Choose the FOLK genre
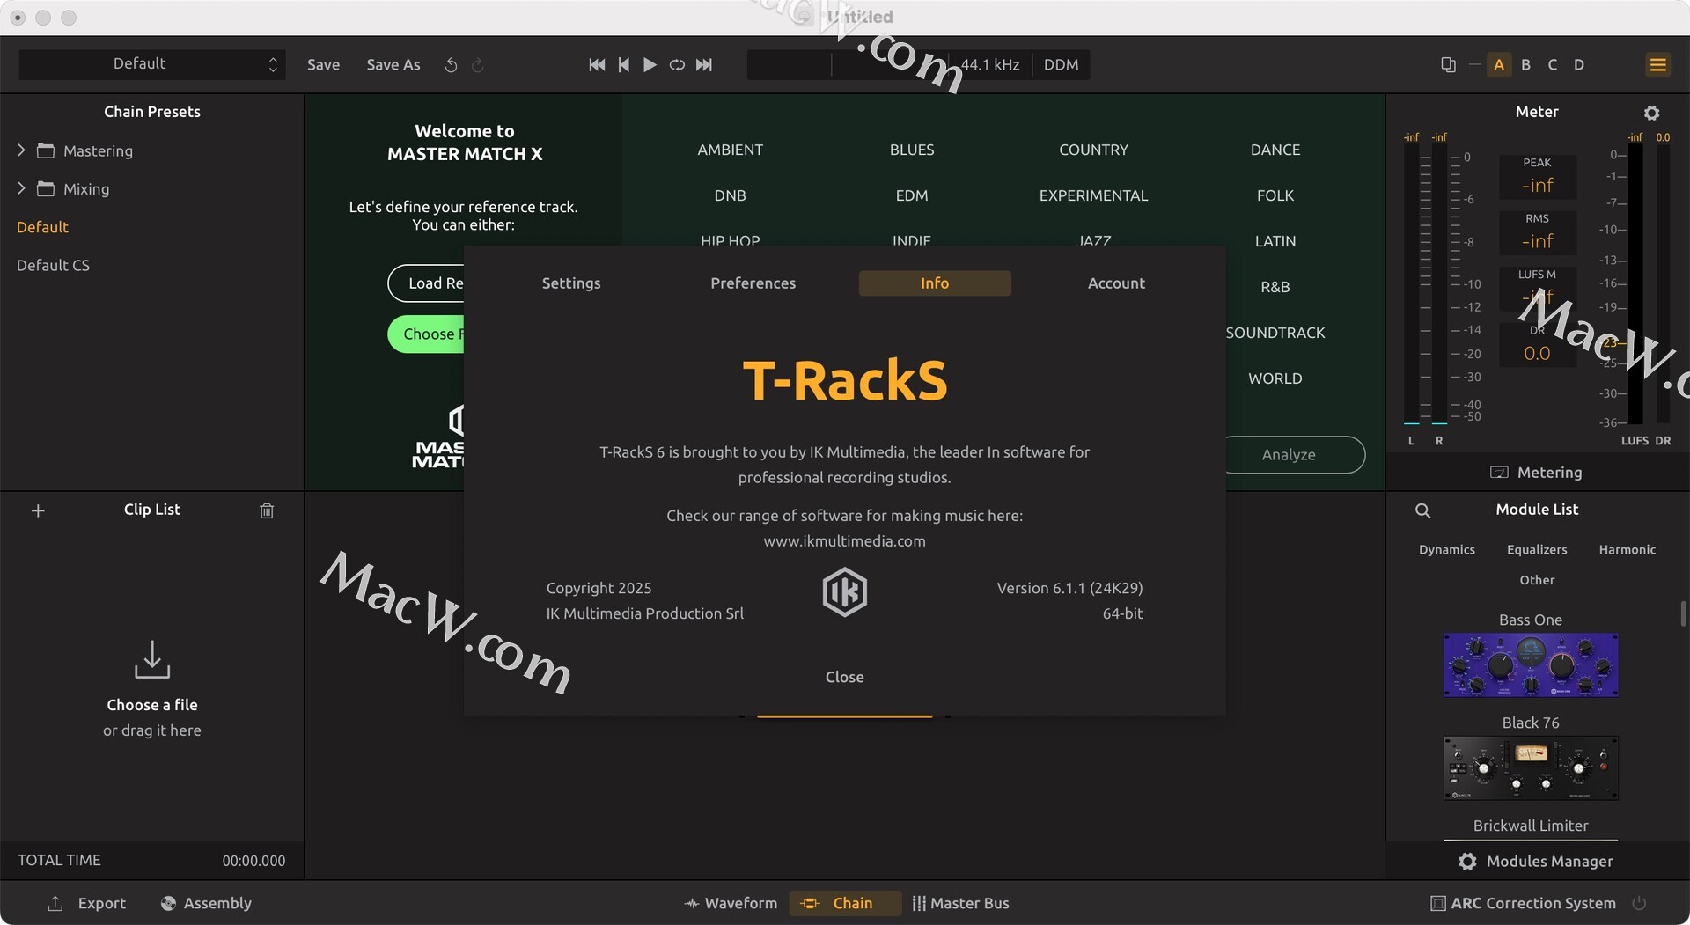Viewport: 1690px width, 925px height. tap(1275, 195)
